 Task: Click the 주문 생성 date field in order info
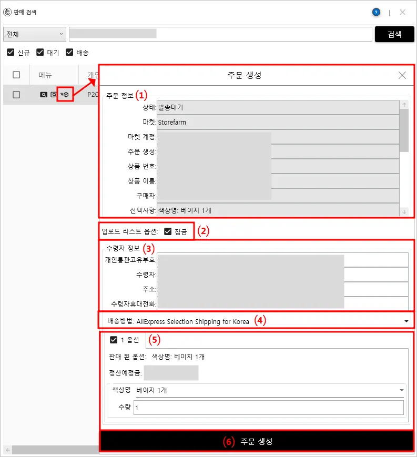(278, 151)
